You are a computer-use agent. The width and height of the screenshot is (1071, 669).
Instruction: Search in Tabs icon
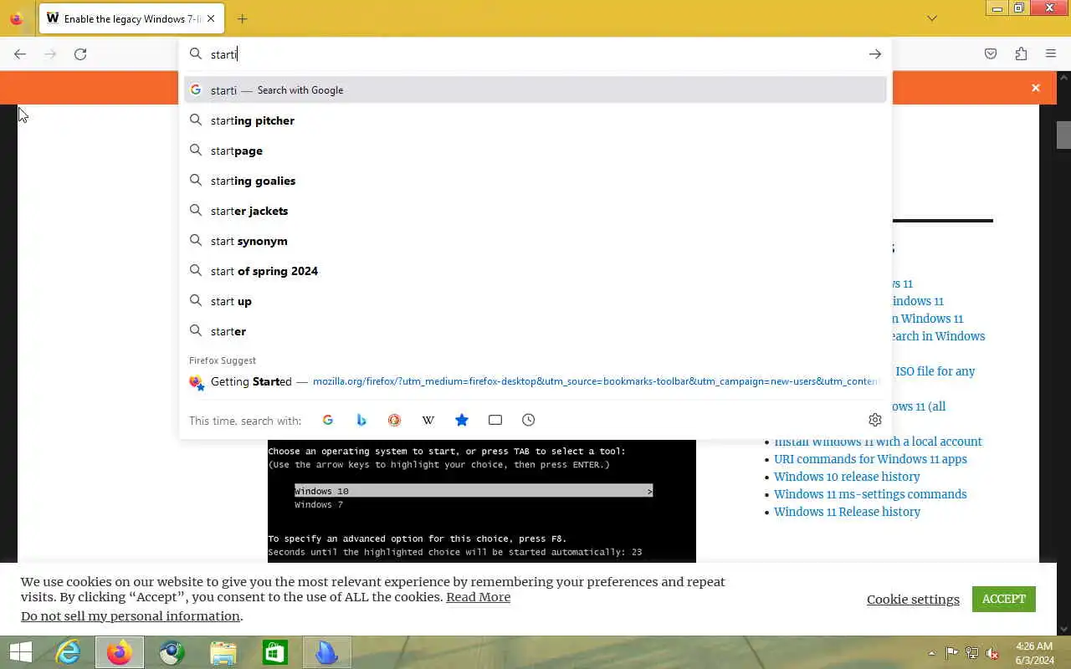(495, 420)
